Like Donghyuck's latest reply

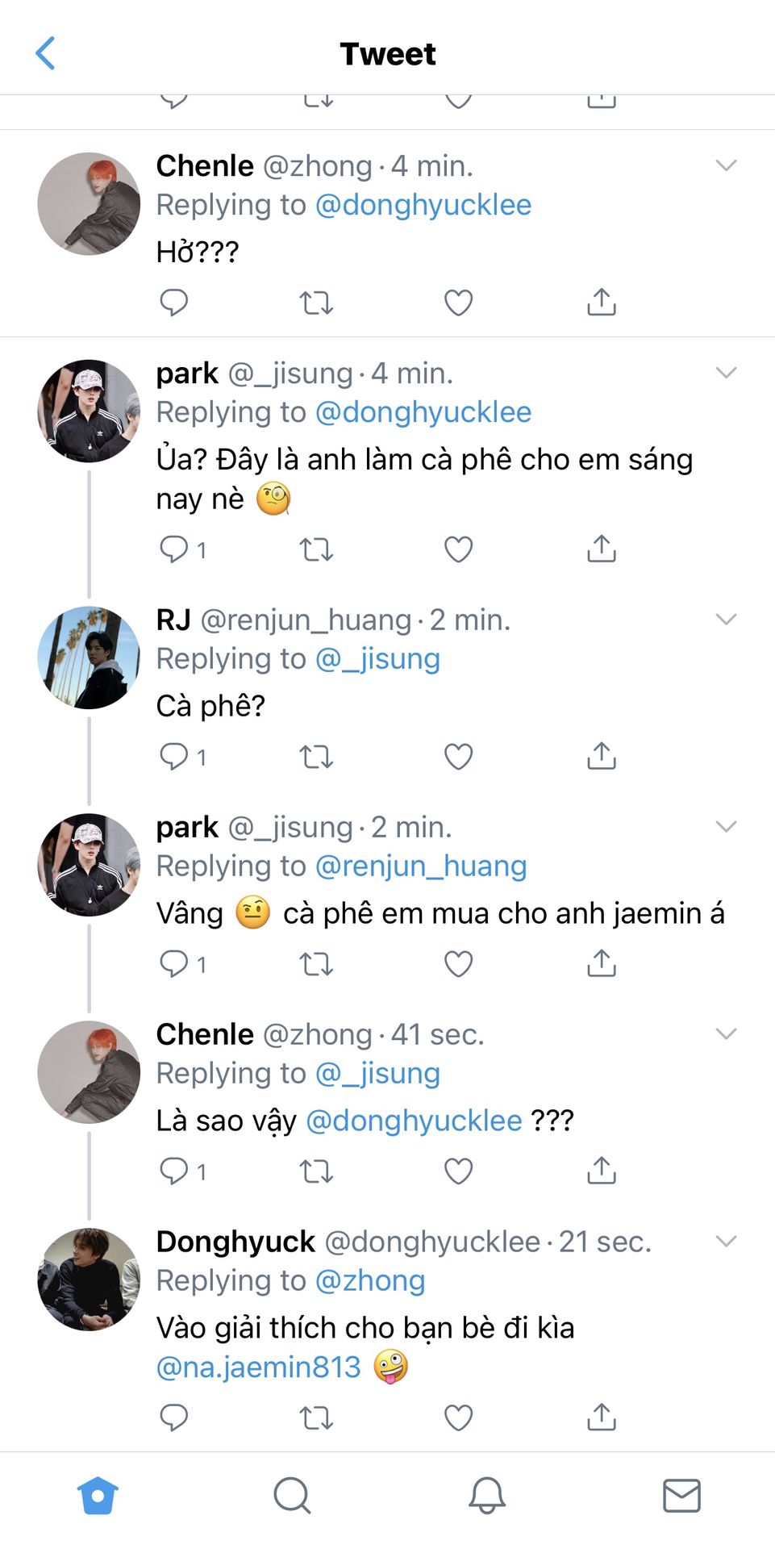458,1417
